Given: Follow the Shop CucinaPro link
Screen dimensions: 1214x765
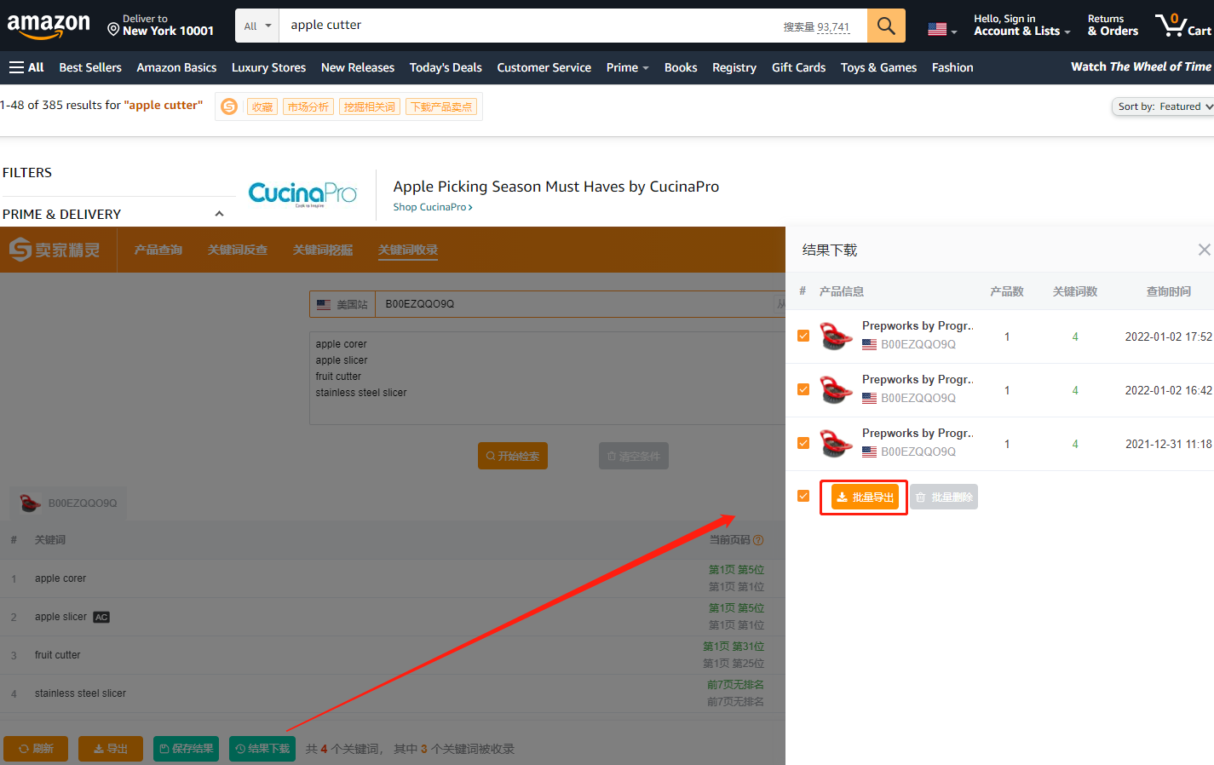Looking at the screenshot, I should (432, 207).
